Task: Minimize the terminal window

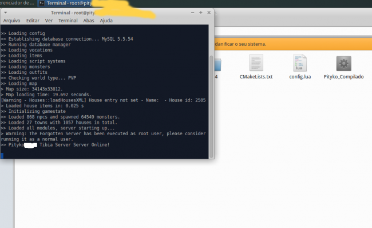Action: [x=193, y=13]
